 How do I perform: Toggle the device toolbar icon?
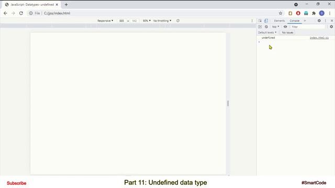pyautogui.click(x=266, y=21)
